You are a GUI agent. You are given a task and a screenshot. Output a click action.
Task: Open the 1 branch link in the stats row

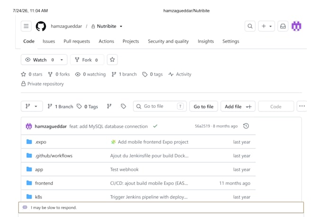click(124, 74)
